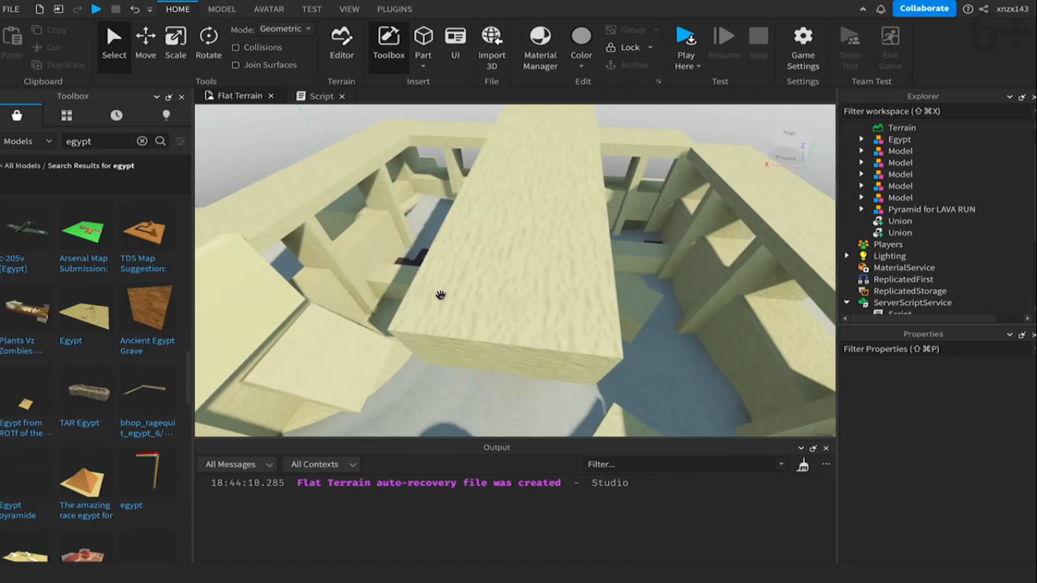Viewport: 1037px width, 583px height.
Task: Expand the Pyramid for LAVA RUN node
Action: pos(861,210)
